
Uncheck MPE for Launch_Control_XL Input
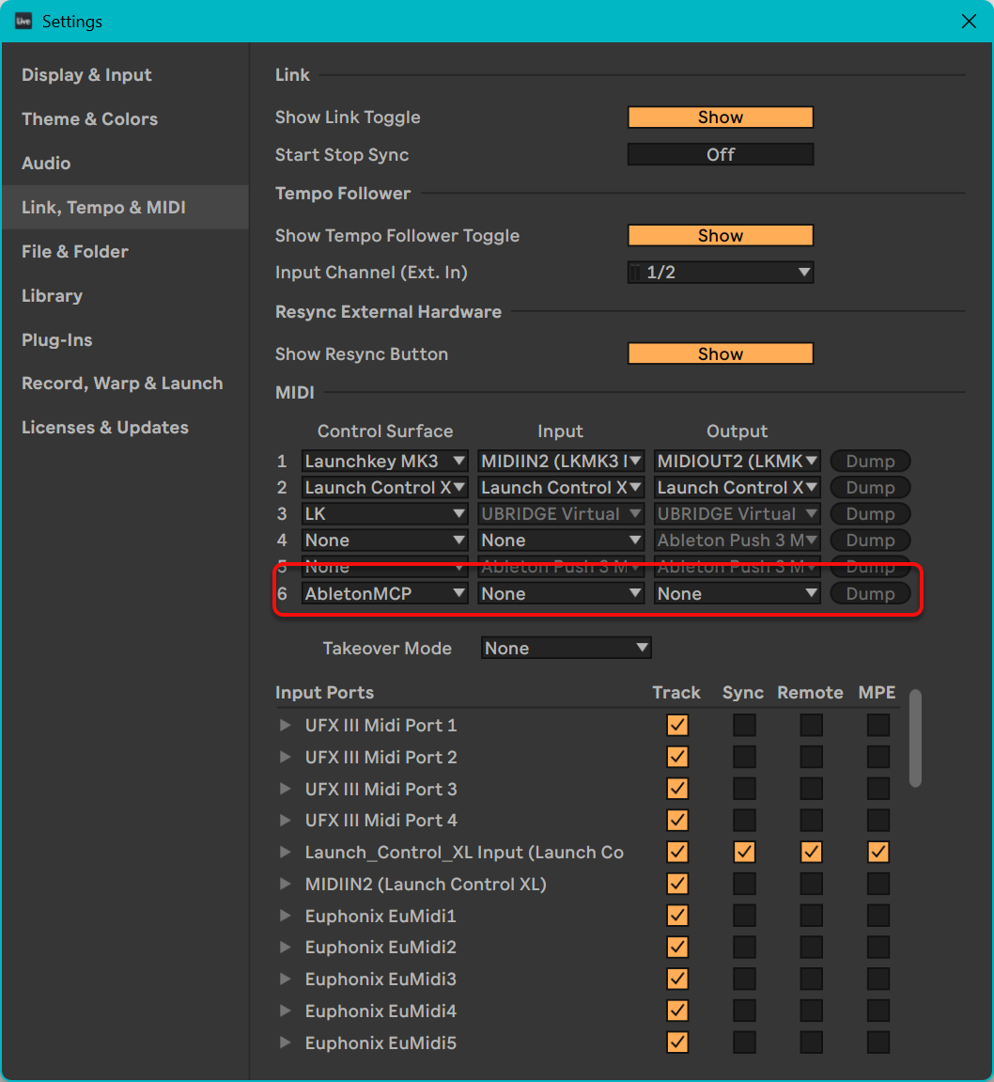point(878,853)
